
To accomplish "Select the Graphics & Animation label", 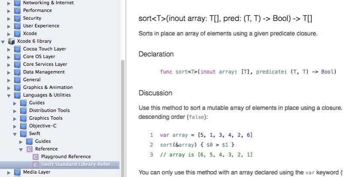I will click(x=48, y=87).
